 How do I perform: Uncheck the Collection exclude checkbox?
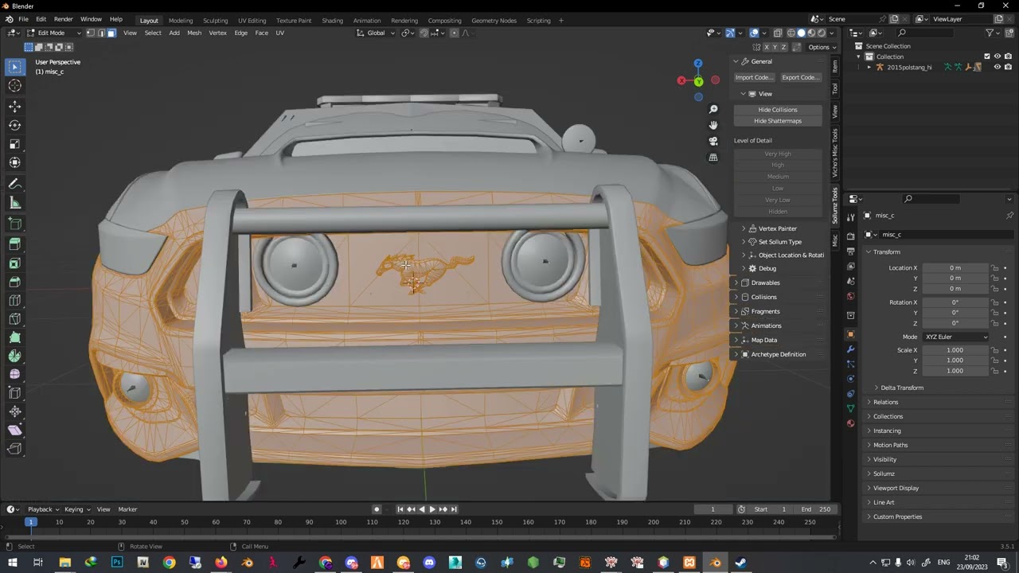click(x=987, y=57)
